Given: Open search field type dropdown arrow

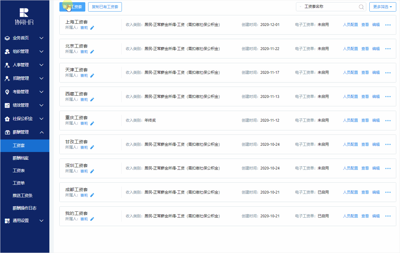Looking at the screenshot, I should point(300,7).
